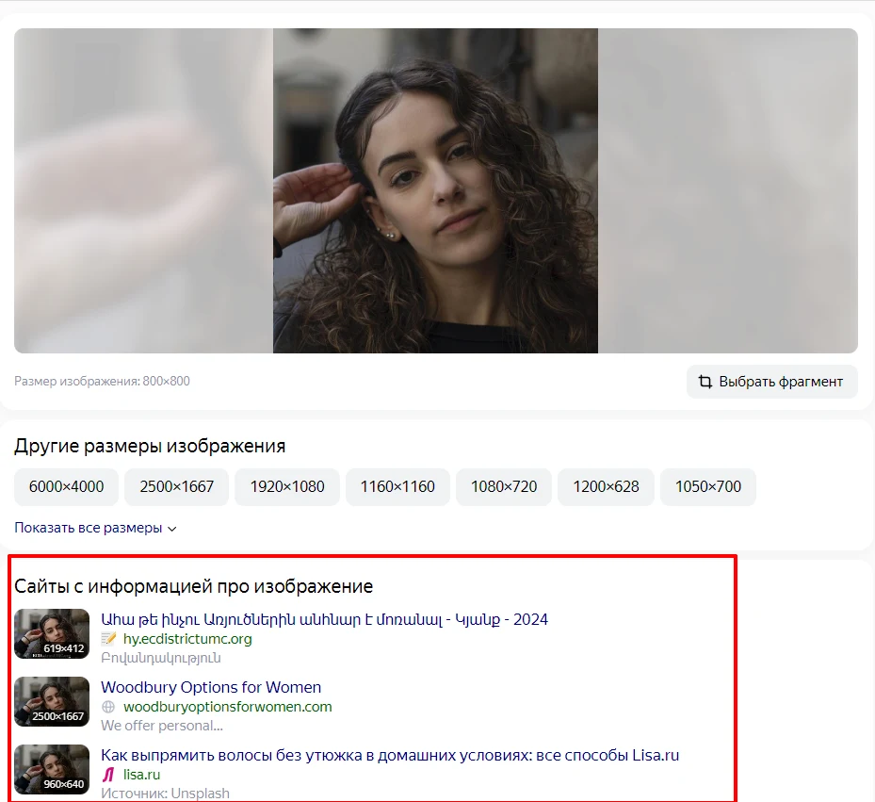Open the Lisa.ru hair straightening article

click(390, 755)
